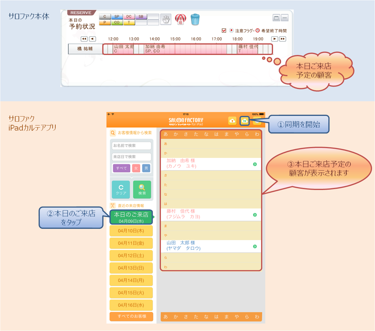Tap た in the bottom kana index bar
The image size is (375, 331).
coord(196,317)
